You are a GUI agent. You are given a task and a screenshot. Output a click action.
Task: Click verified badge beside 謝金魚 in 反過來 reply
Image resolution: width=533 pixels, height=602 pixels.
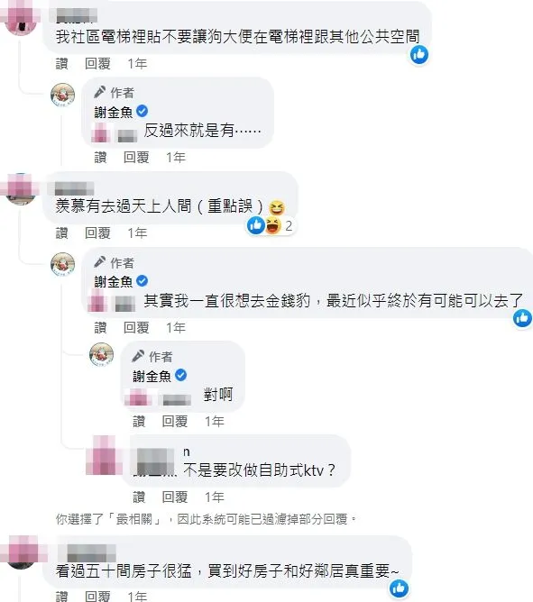pyautogui.click(x=142, y=112)
